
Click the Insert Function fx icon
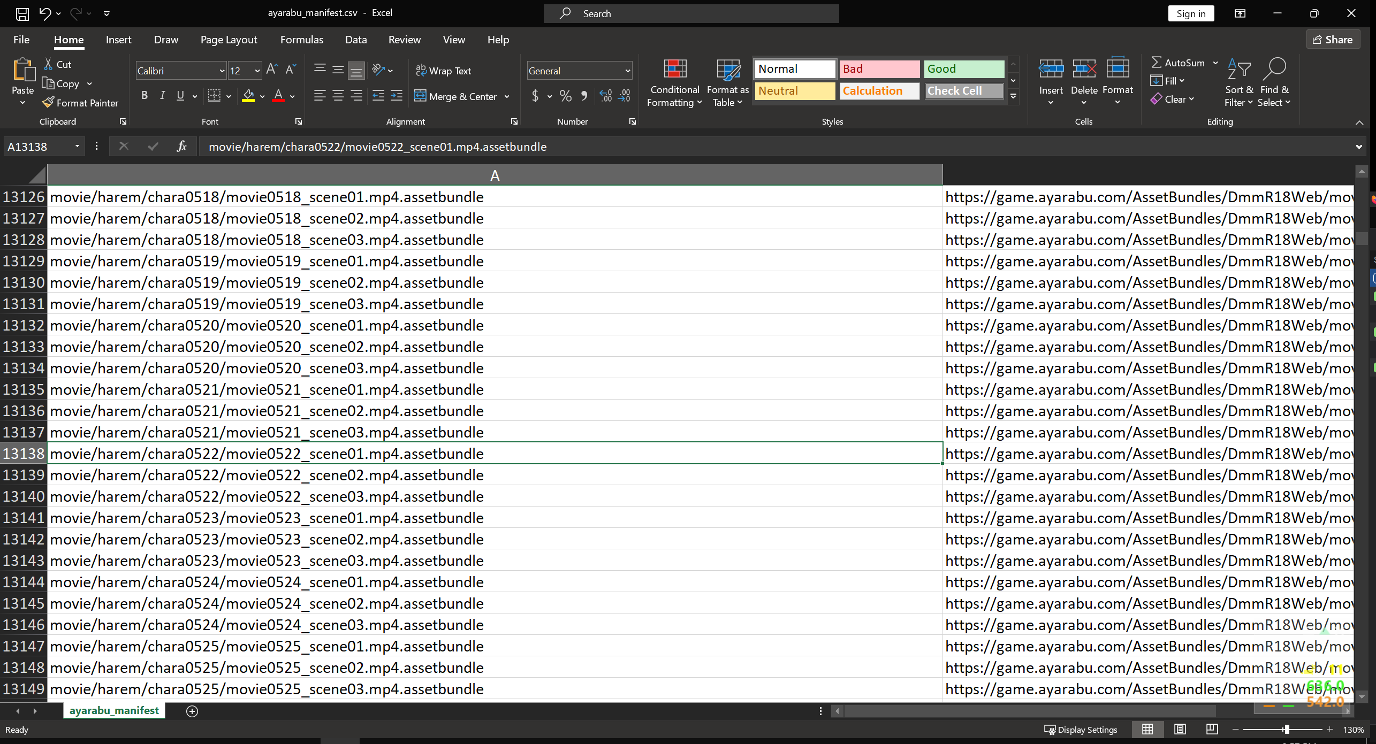pyautogui.click(x=181, y=146)
